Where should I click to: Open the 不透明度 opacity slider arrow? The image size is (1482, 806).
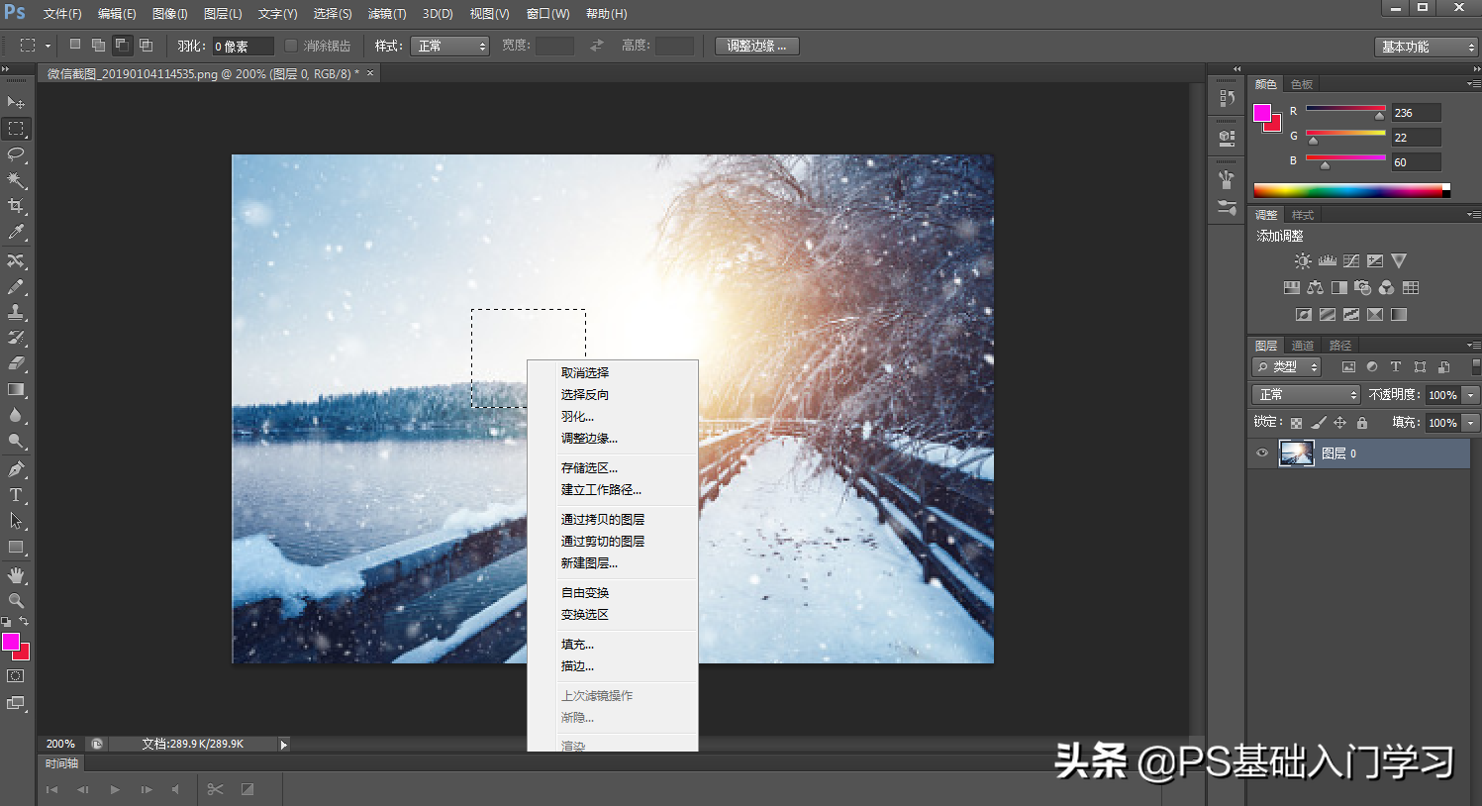tap(1470, 395)
